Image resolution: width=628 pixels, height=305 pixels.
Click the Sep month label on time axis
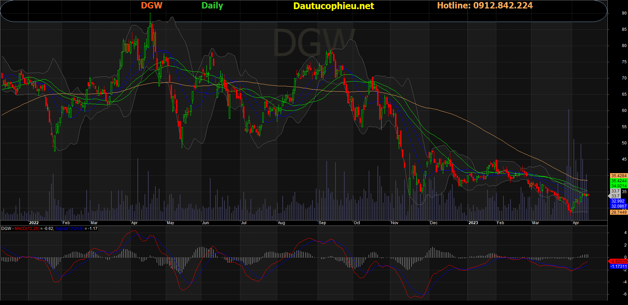[x=322, y=223]
